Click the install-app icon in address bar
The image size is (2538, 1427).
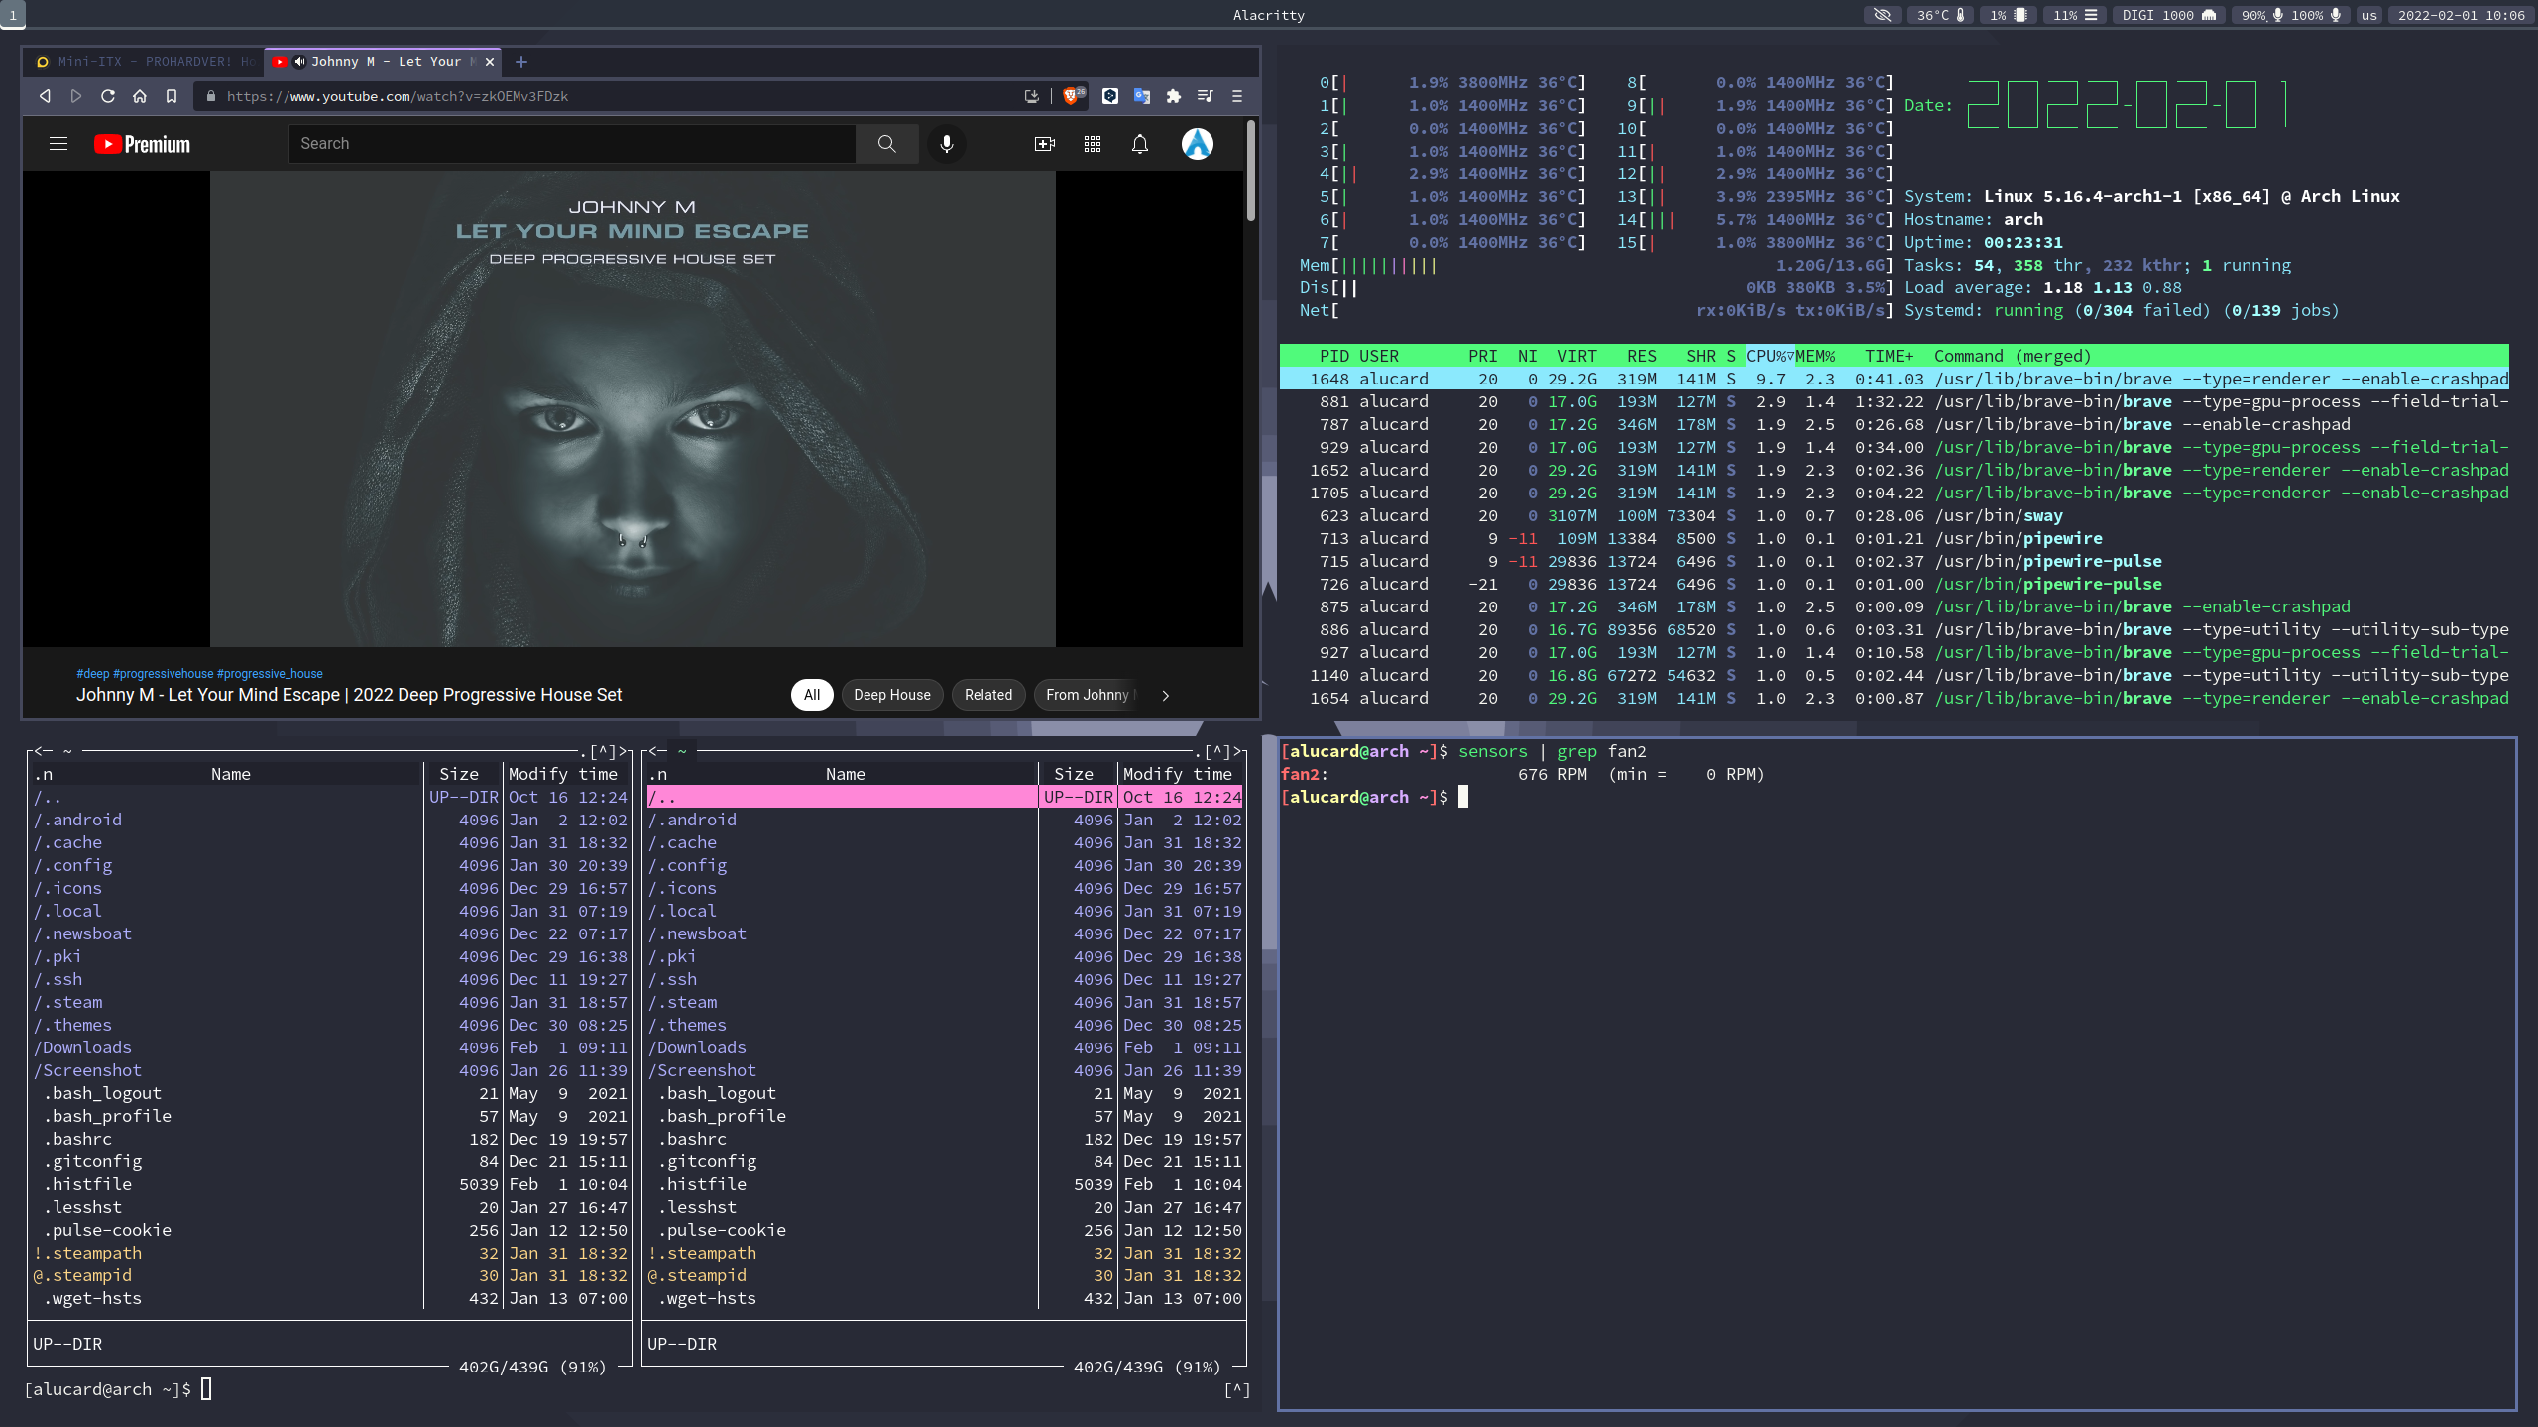[x=1031, y=96]
